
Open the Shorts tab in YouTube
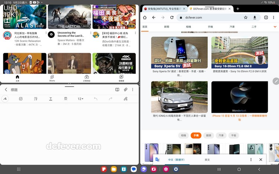click(x=52, y=78)
